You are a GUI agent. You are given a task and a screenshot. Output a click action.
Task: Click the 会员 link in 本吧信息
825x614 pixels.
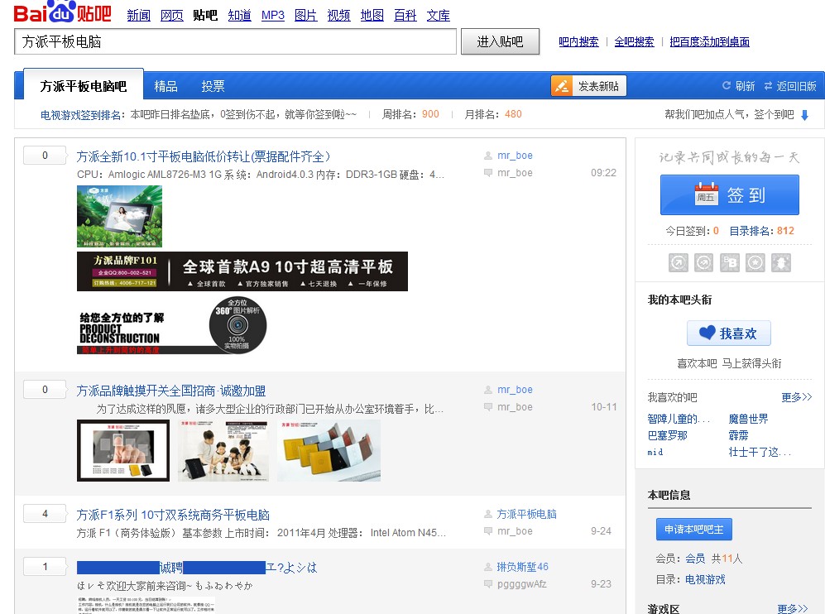695,559
